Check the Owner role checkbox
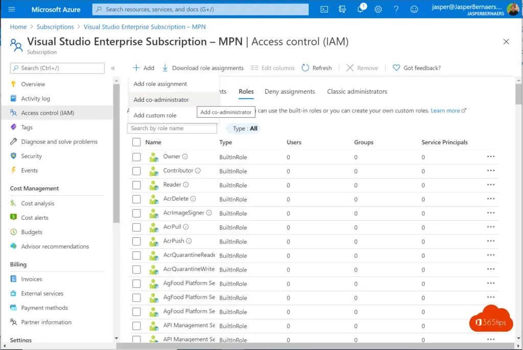This screenshot has height=350, width=523. [136, 157]
